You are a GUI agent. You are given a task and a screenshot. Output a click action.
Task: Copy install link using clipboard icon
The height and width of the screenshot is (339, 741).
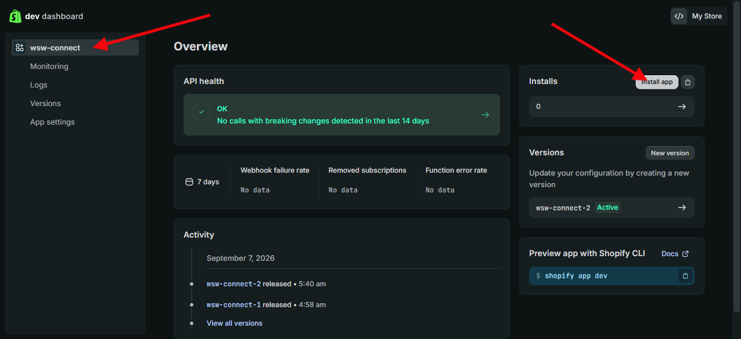coord(688,82)
